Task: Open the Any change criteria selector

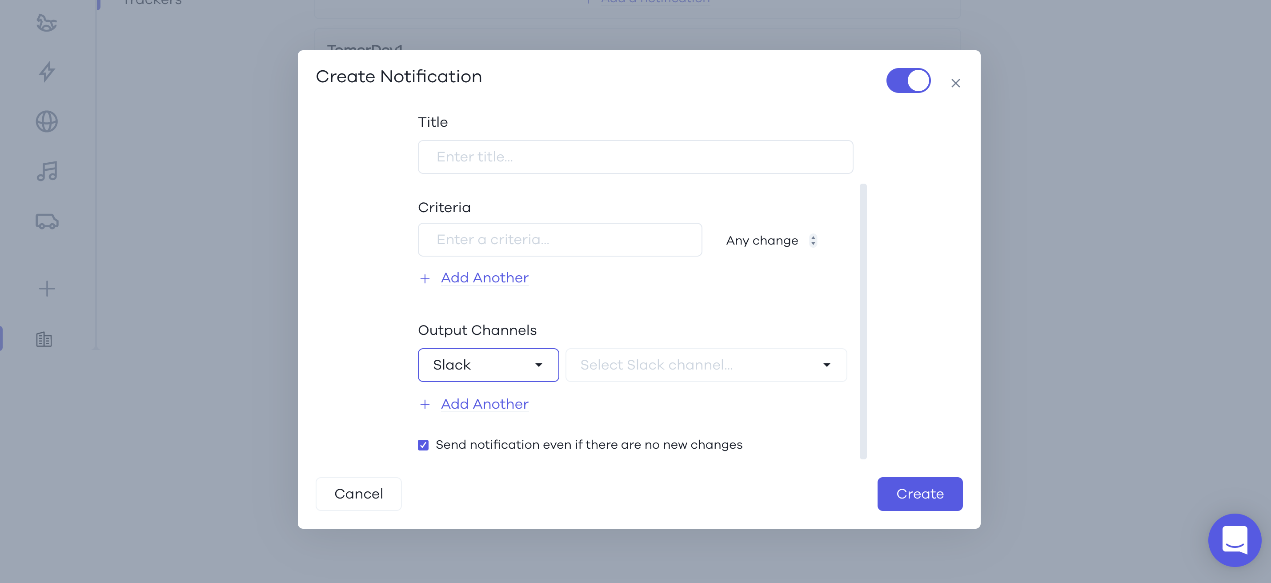Action: coord(772,241)
